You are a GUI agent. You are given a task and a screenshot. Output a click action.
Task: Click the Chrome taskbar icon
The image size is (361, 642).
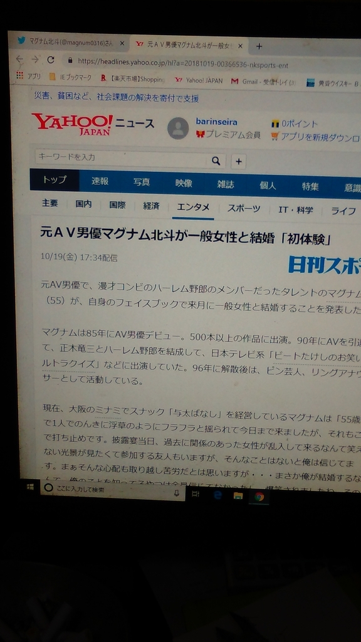259,497
